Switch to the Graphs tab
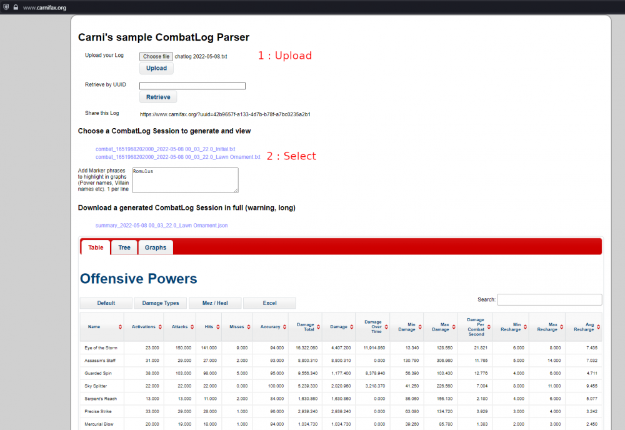Viewport: 625px width, 430px height. pyautogui.click(x=156, y=247)
